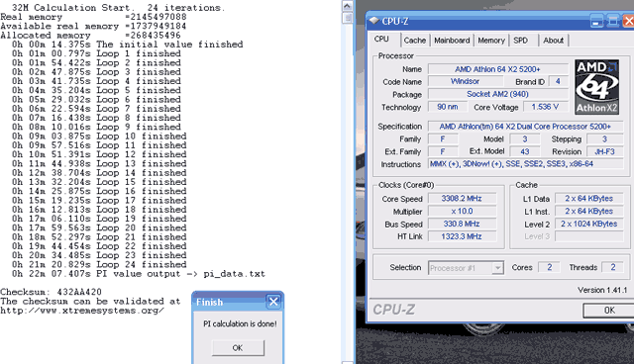
Task: Open the Memory tab
Action: pyautogui.click(x=491, y=41)
